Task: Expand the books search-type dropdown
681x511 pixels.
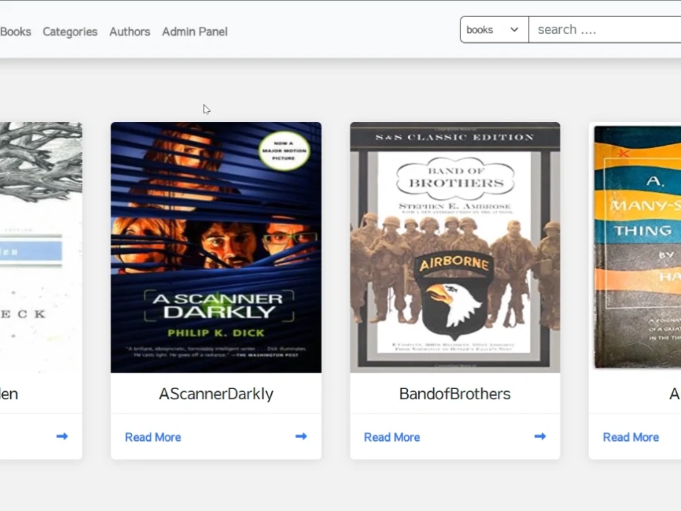Action: point(494,29)
